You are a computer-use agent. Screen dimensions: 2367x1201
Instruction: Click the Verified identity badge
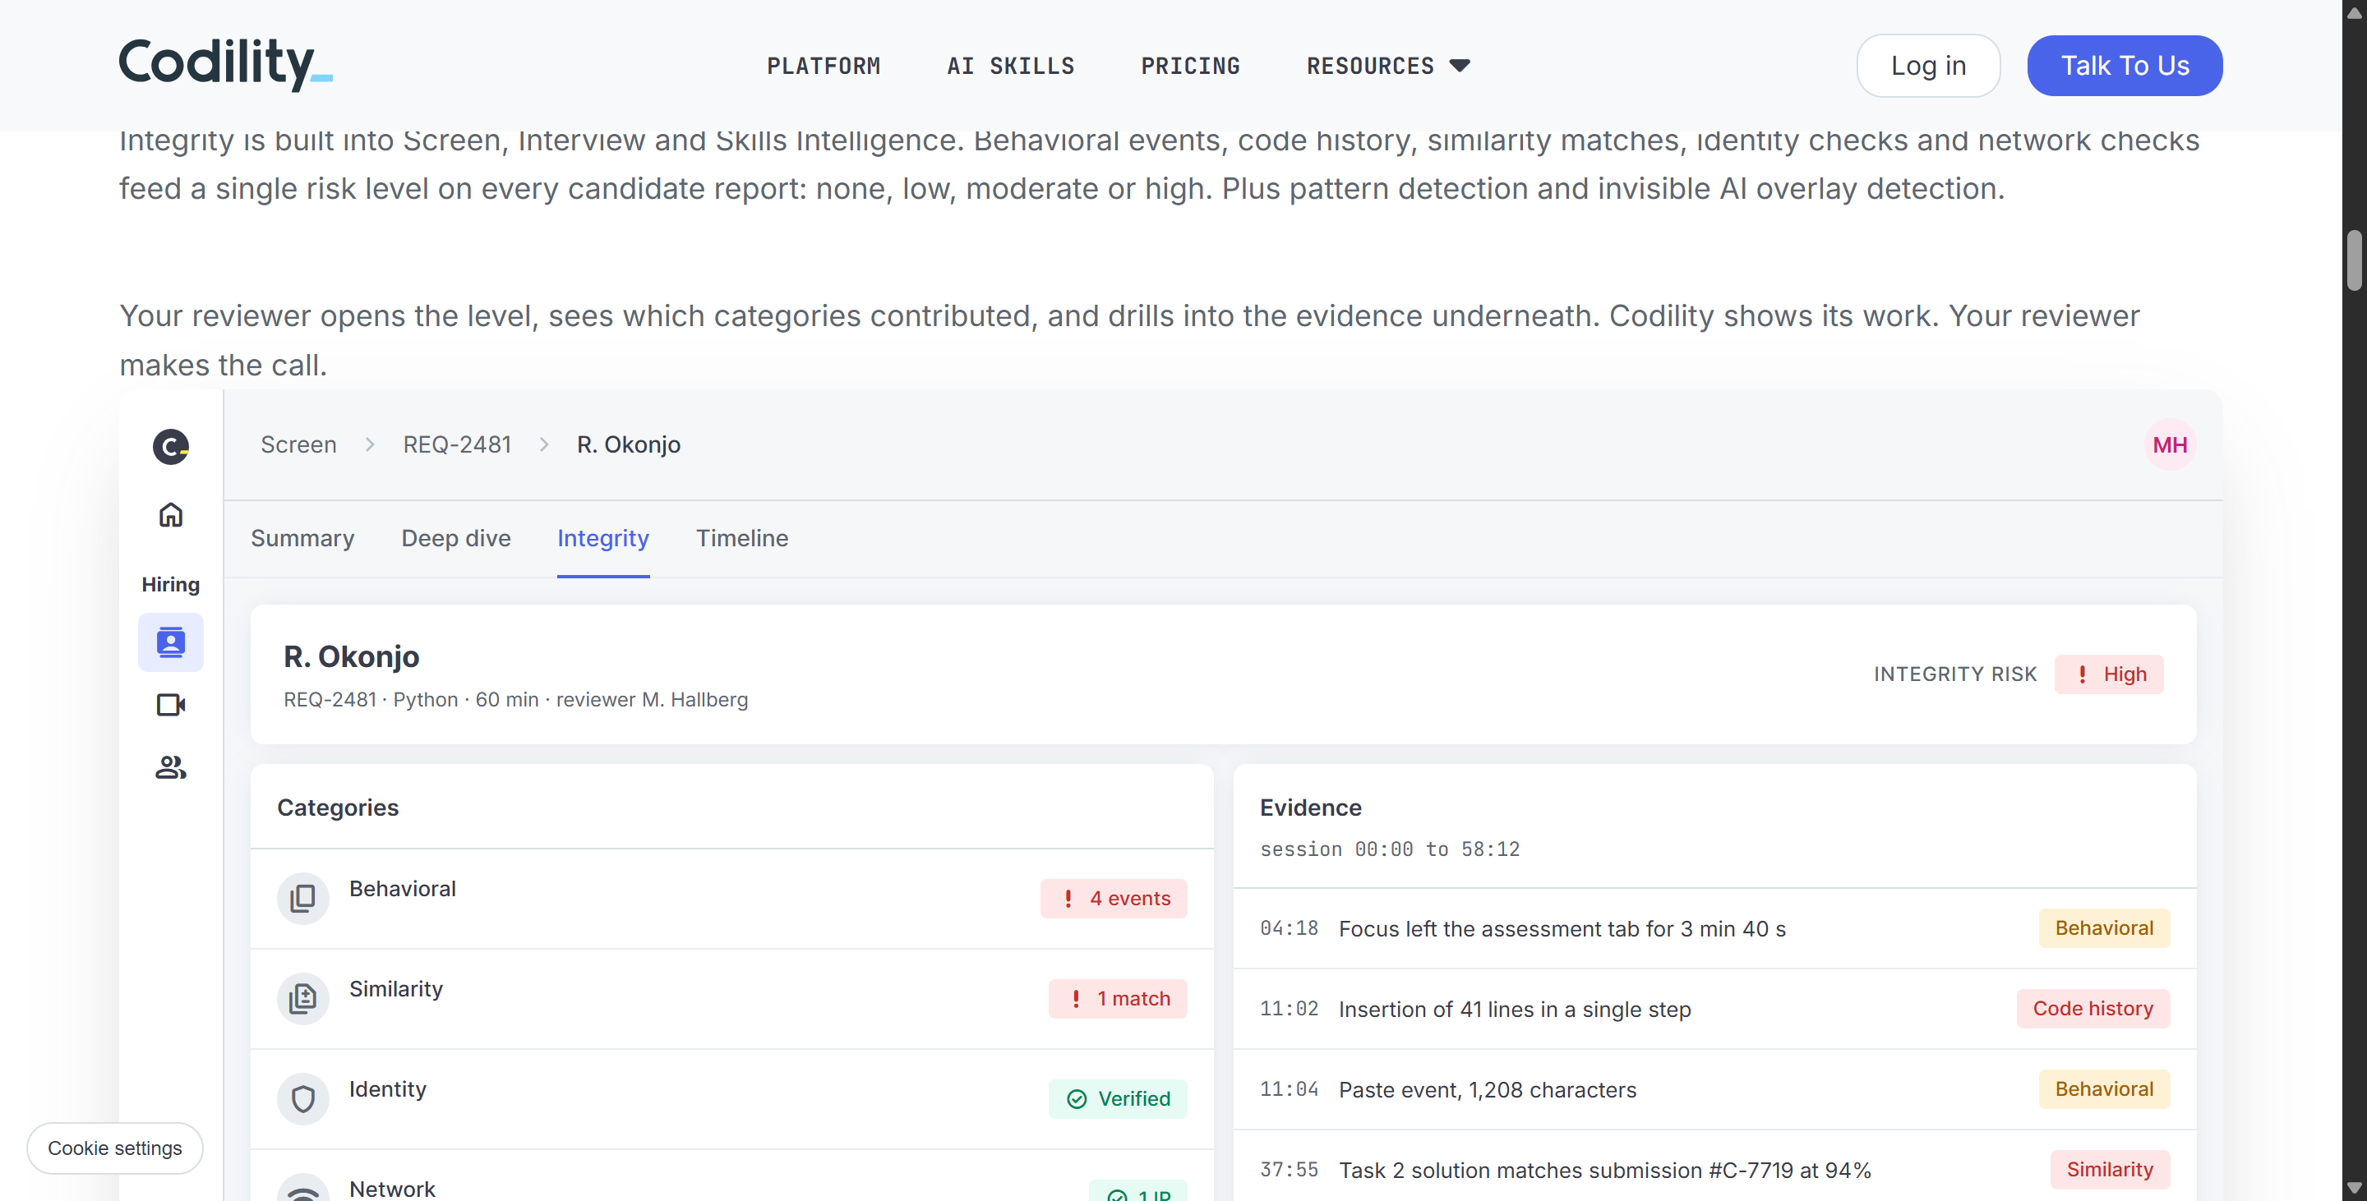tap(1118, 1098)
